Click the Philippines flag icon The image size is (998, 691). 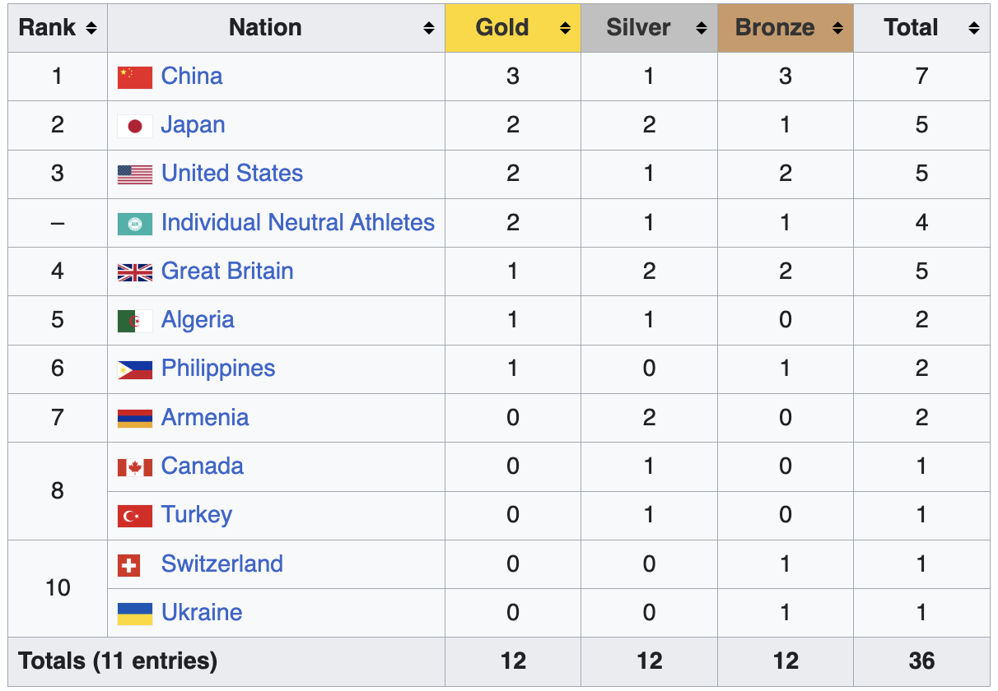pos(135,369)
